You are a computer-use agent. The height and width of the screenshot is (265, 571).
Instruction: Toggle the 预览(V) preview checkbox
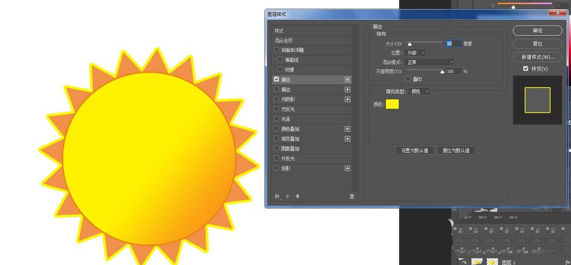pyautogui.click(x=526, y=69)
